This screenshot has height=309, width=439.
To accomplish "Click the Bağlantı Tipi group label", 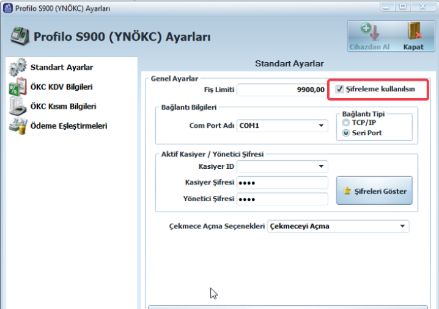I will pyautogui.click(x=363, y=114).
